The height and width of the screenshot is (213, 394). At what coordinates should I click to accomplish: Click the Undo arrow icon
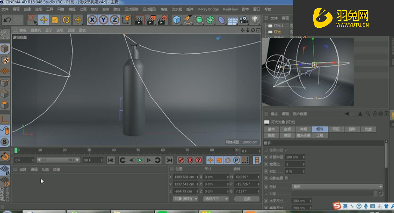tap(7, 20)
